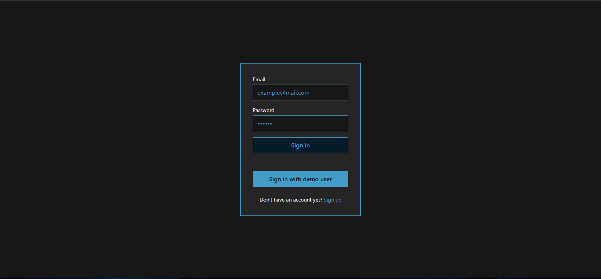The width and height of the screenshot is (601, 279).
Task: Click the "Password" label text
Action: [x=263, y=110]
